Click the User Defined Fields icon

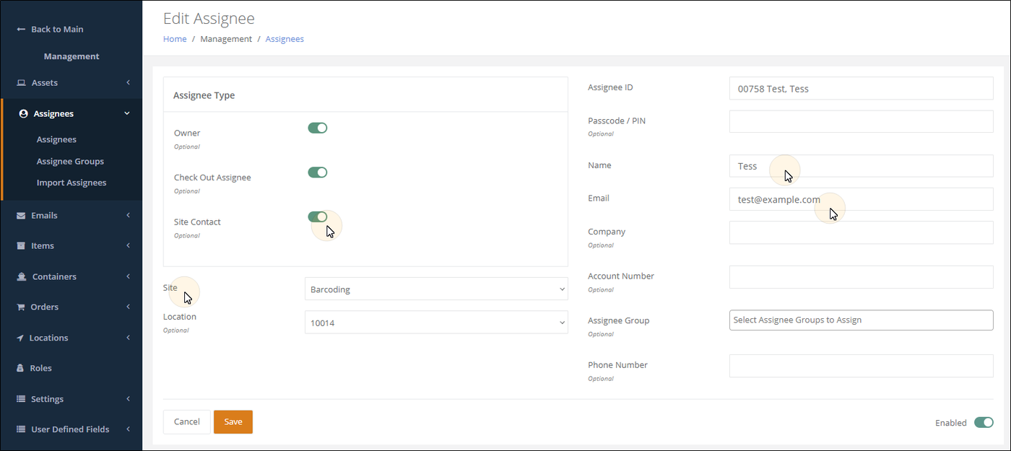point(21,429)
